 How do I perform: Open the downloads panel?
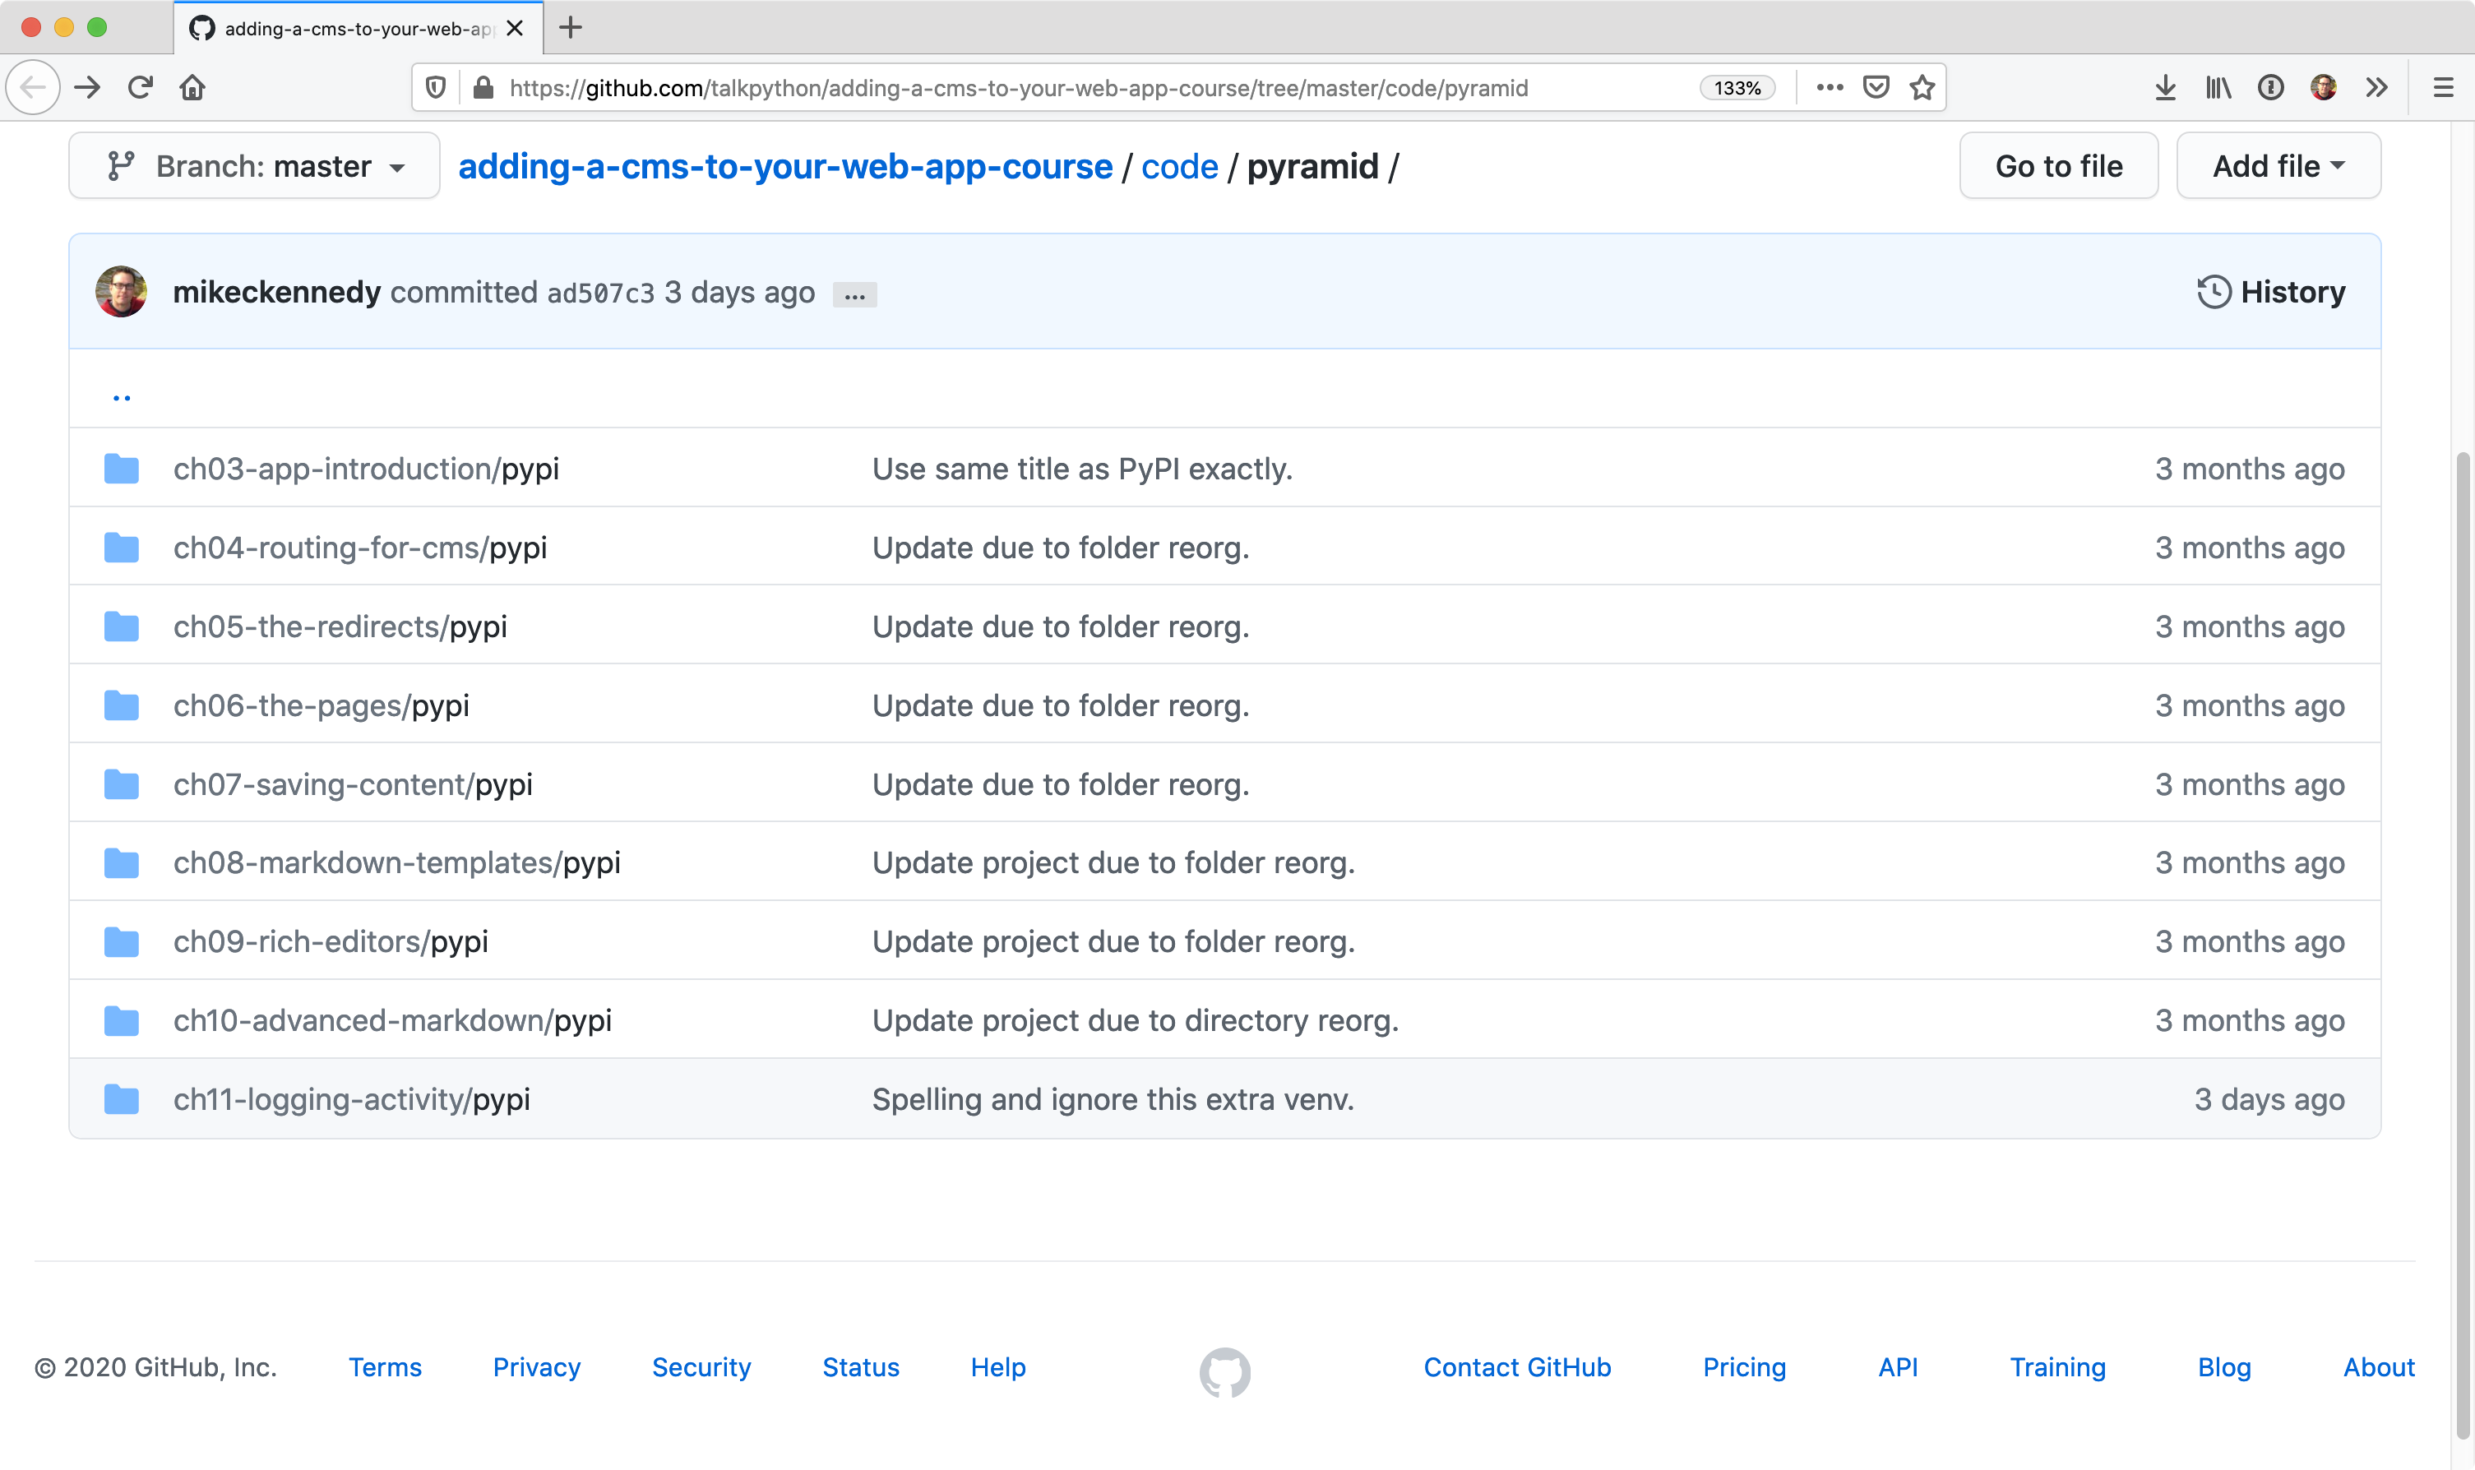click(2165, 87)
